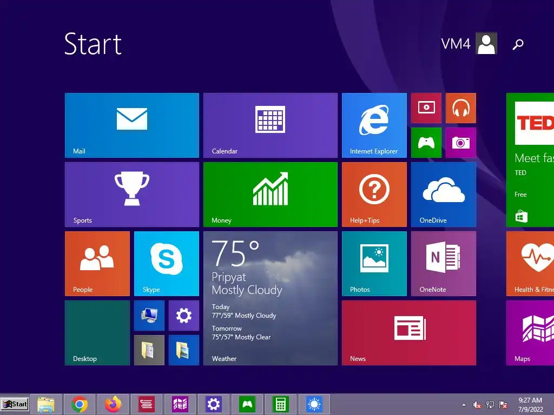Click the network tray icon
This screenshot has height=415, width=554.
pyautogui.click(x=490, y=405)
